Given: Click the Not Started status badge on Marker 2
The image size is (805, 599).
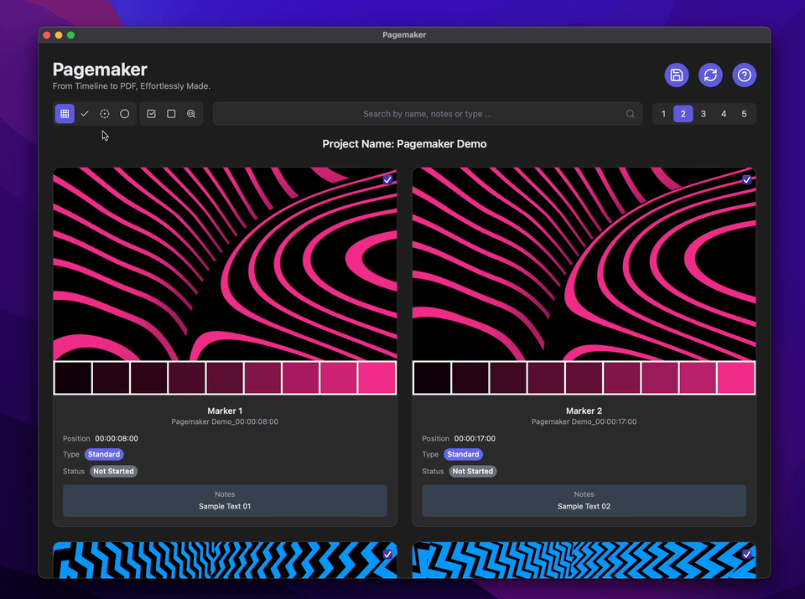Looking at the screenshot, I should [472, 472].
